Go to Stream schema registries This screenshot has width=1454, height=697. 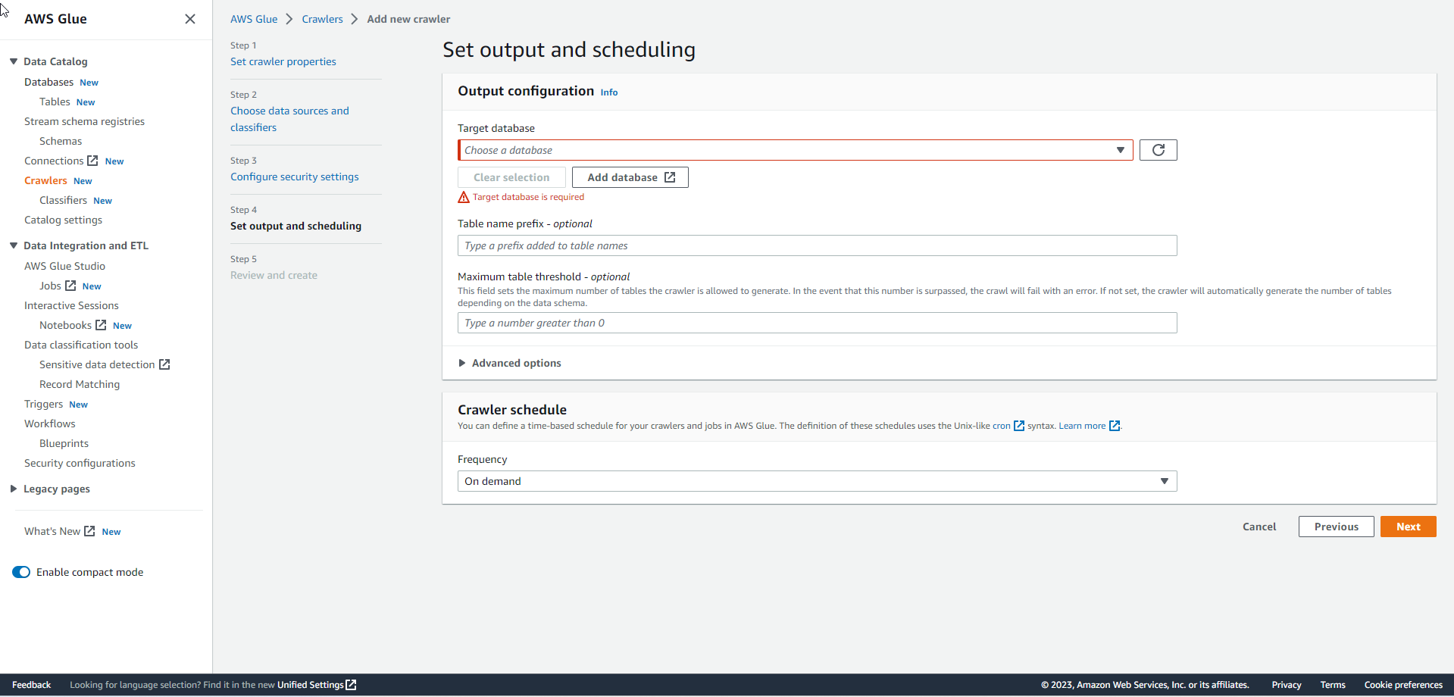84,121
